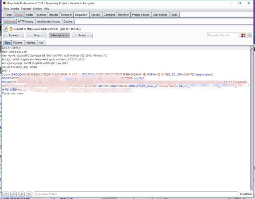
Task: Click the Forward button
Action: pyautogui.click(x=14, y=35)
